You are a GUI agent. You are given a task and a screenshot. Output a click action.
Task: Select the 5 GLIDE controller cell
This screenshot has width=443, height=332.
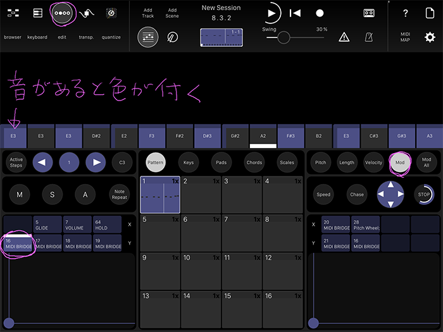(47, 224)
